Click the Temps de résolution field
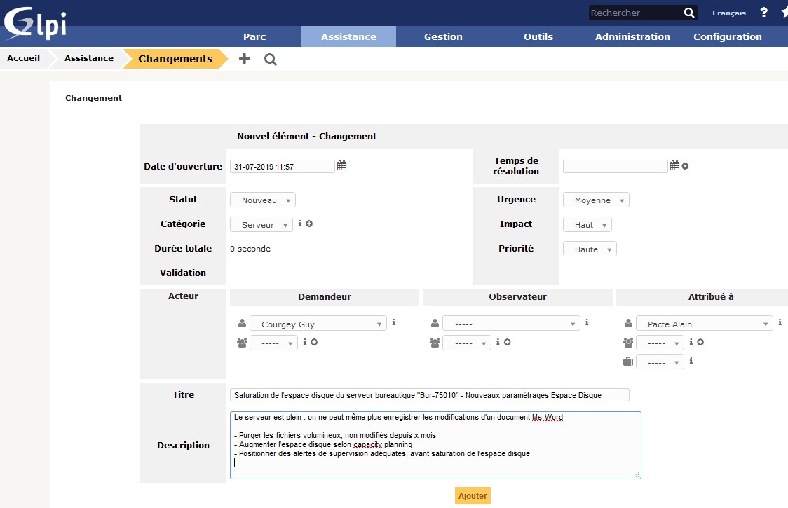The height and width of the screenshot is (508, 788). click(x=615, y=166)
